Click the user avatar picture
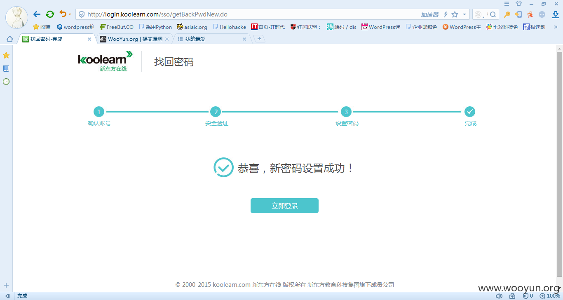Viewport: 563px width, 300px height. [x=17, y=17]
